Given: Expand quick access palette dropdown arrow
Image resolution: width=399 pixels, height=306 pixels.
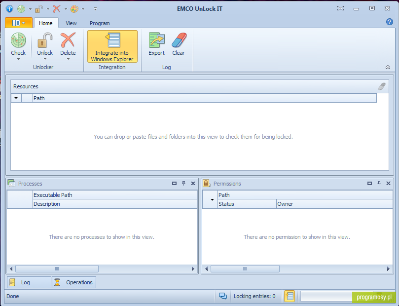Looking at the screenshot, I should (83, 9).
